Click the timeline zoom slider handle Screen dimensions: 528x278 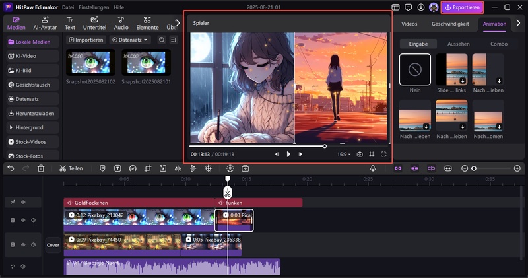coord(474,168)
